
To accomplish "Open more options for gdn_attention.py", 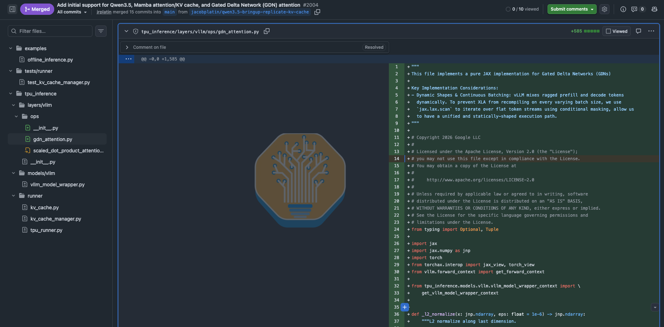I will pyautogui.click(x=651, y=31).
